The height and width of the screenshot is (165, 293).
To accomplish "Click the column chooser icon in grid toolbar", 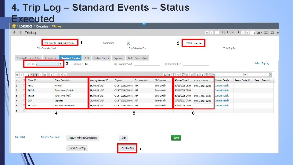I will 207,75.
